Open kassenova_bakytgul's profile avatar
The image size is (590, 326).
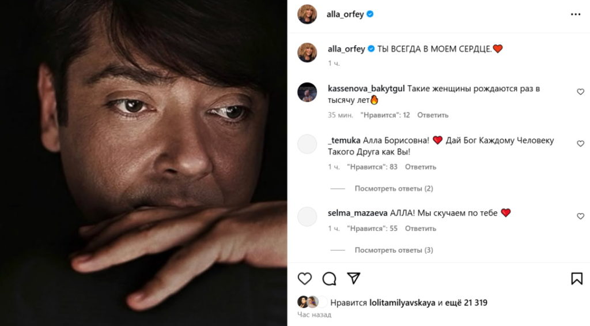pos(307,92)
